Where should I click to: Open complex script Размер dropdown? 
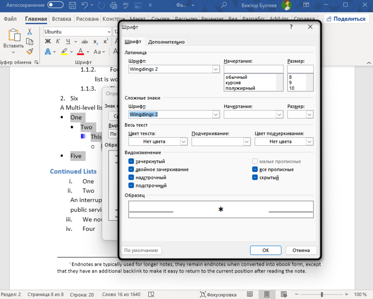pyautogui.click(x=309, y=114)
